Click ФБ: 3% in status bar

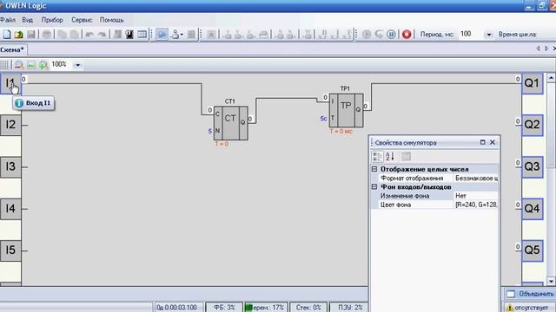[x=224, y=308]
